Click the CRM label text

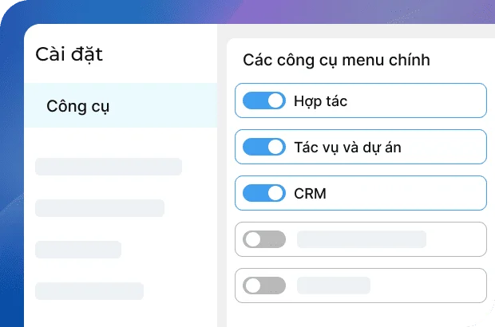(310, 193)
